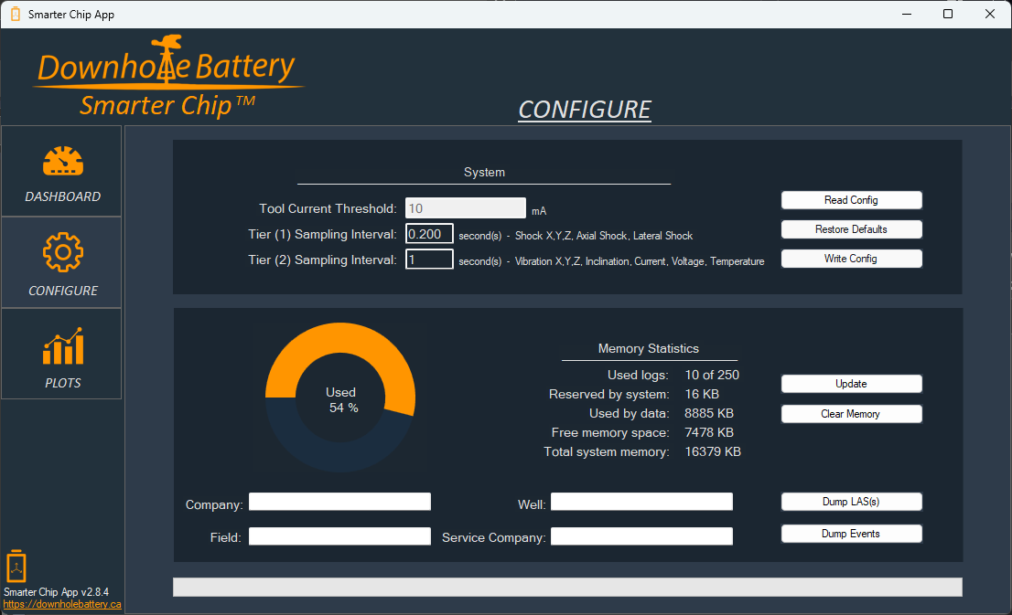This screenshot has height=615, width=1012.
Task: Open the downholebattery.ca website link
Action: click(62, 605)
